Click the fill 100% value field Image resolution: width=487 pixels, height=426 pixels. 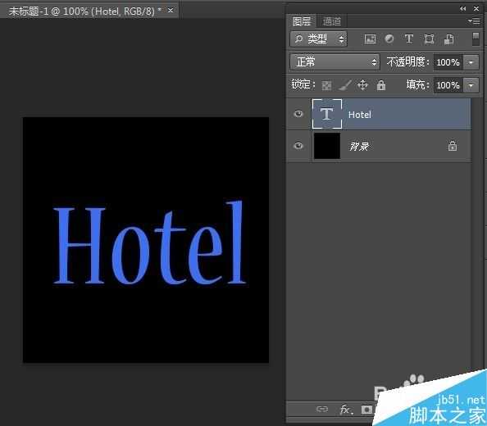tap(448, 85)
